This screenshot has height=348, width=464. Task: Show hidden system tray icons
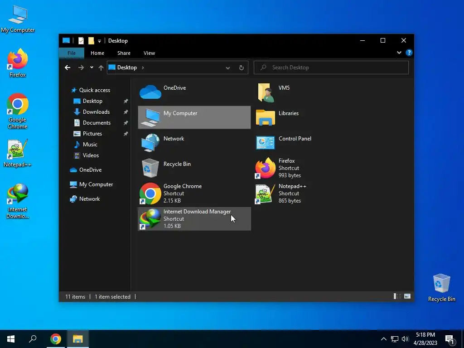(x=383, y=339)
